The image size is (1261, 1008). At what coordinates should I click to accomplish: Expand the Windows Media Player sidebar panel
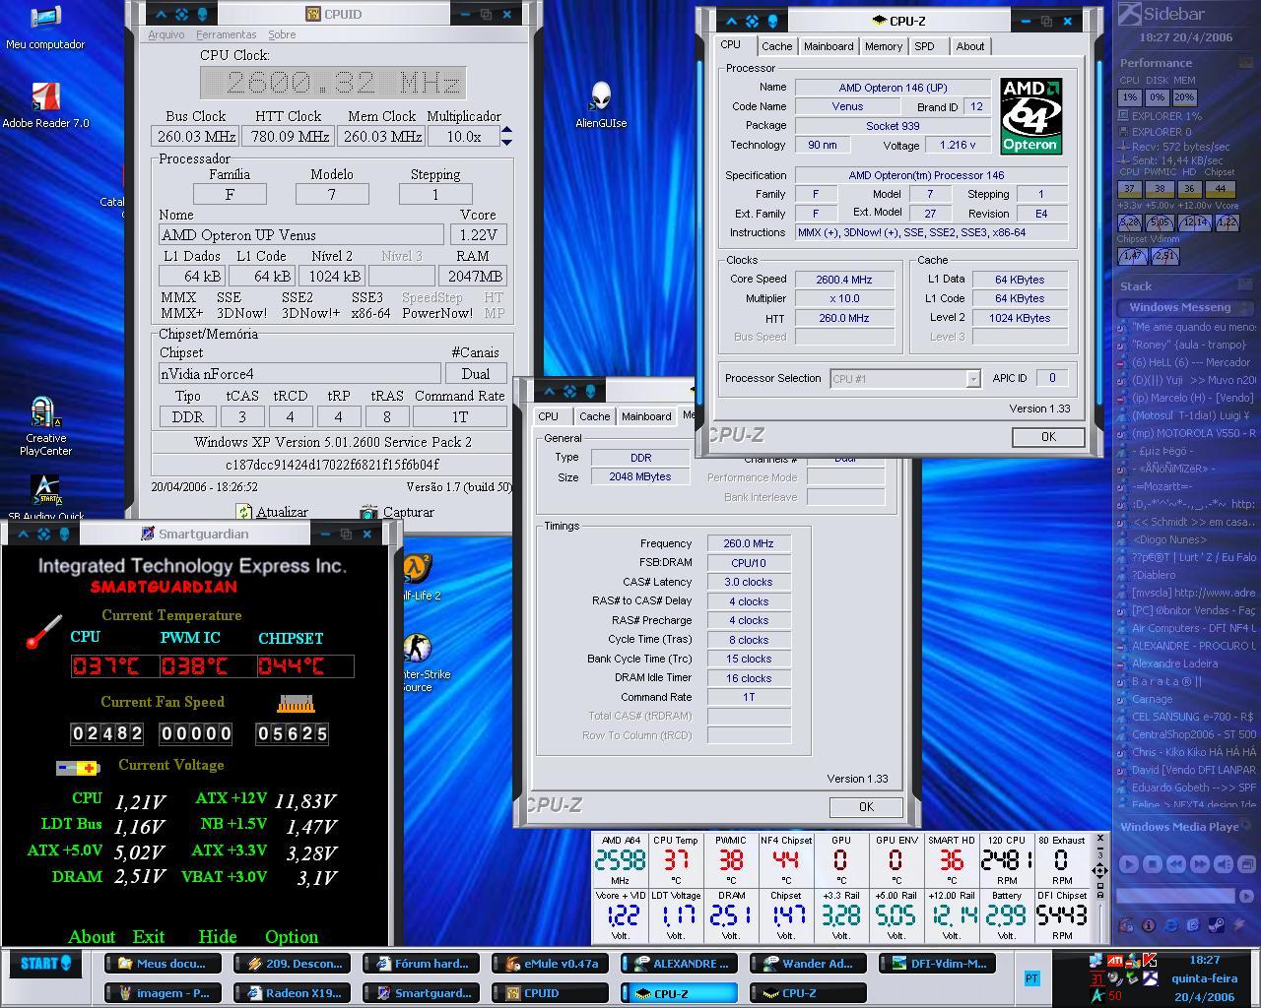[1245, 827]
